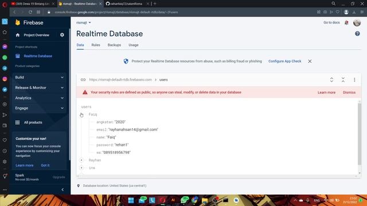Close the App Check banner
Viewport: 367px width, 206px height.
(x=310, y=61)
